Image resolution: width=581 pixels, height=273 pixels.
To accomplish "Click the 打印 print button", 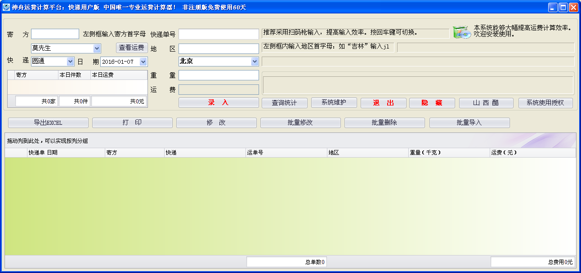I will (132, 122).
